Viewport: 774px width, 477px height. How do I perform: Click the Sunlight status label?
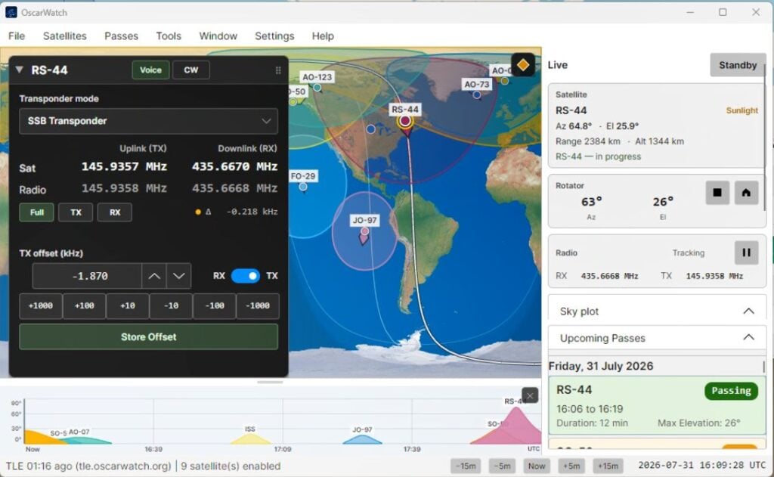[742, 110]
